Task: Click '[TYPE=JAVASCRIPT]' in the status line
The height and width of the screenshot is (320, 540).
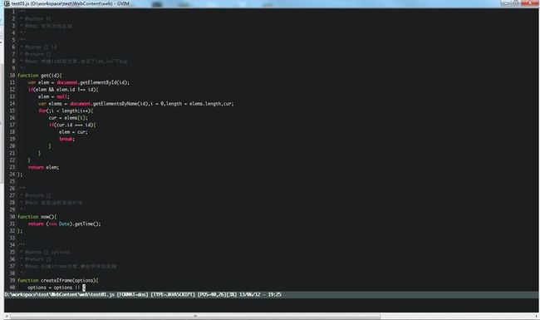Action: click(173, 294)
